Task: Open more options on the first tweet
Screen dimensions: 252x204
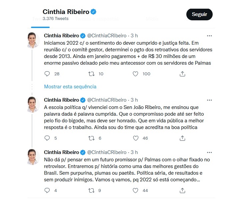Action: (209, 36)
